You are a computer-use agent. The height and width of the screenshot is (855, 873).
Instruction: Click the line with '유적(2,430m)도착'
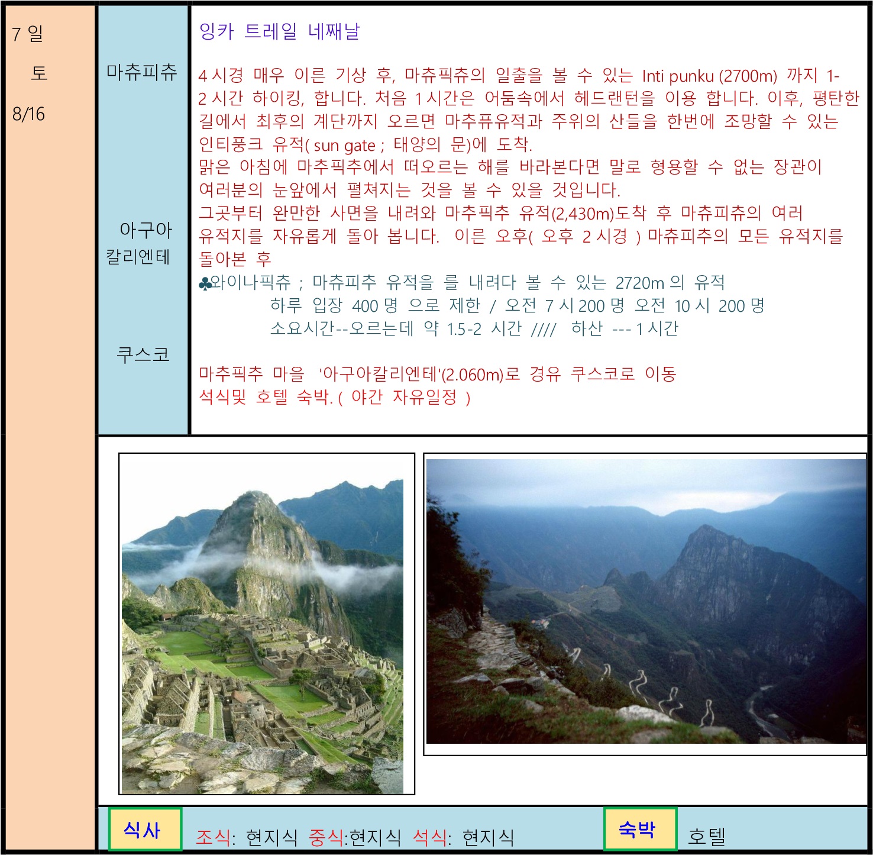pyautogui.click(x=501, y=212)
